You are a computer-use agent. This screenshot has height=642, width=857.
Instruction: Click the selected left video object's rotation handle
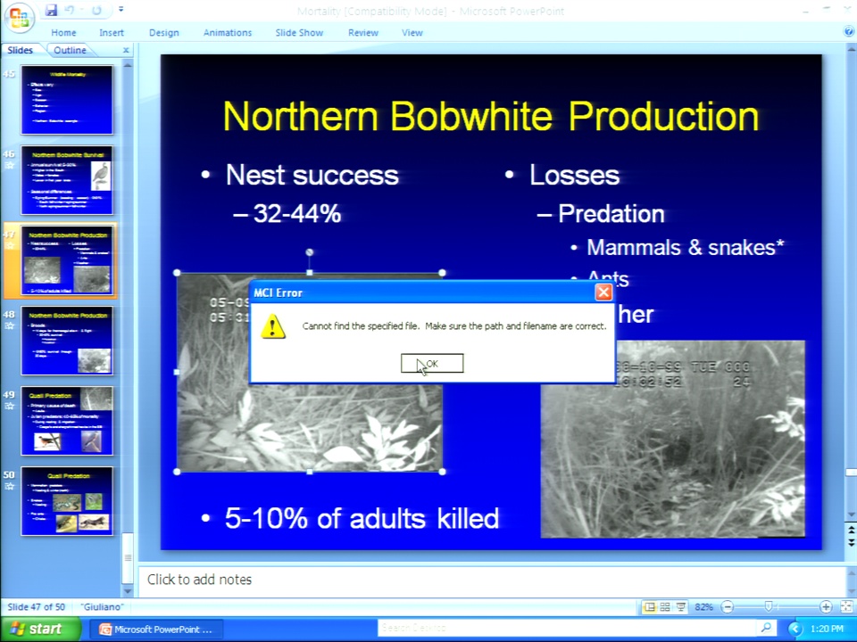pyautogui.click(x=310, y=252)
